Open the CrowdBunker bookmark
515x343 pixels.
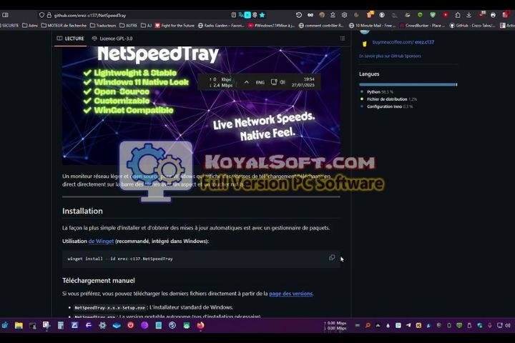point(422,25)
